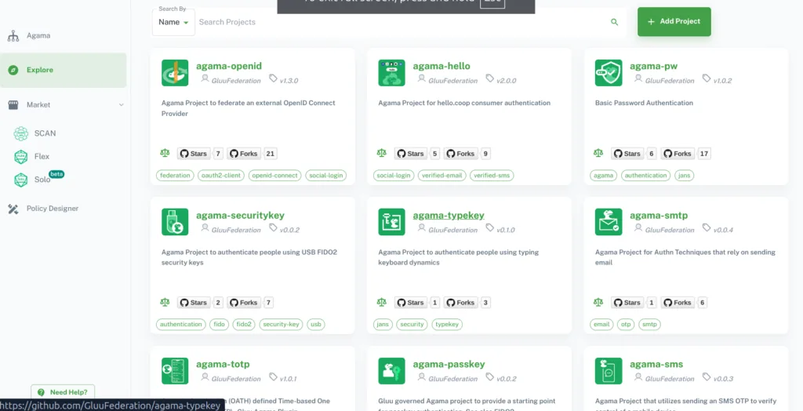The width and height of the screenshot is (803, 411).
Task: Expand the Market menu chevron
Action: click(122, 104)
